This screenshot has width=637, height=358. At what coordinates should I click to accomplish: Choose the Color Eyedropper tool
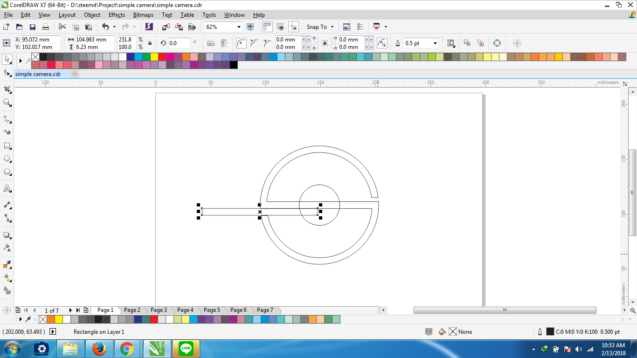coord(7,265)
